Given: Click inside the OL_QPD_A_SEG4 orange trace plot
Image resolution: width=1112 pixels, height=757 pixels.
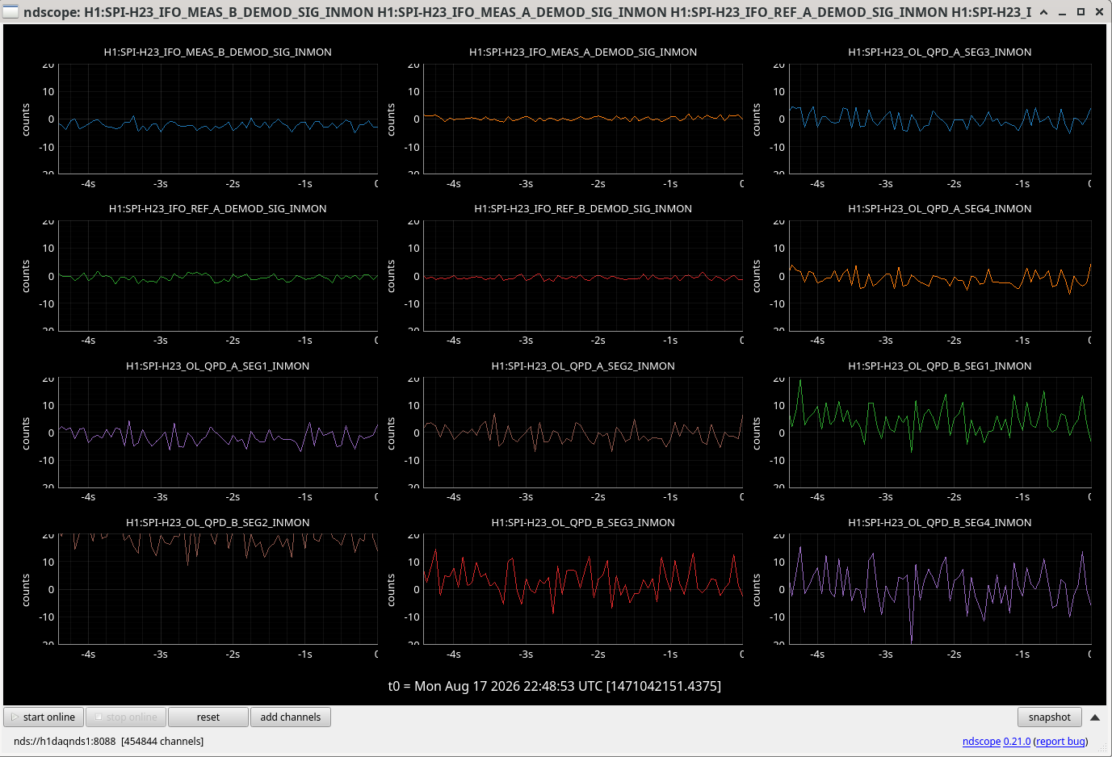Looking at the screenshot, I should pyautogui.click(x=940, y=276).
